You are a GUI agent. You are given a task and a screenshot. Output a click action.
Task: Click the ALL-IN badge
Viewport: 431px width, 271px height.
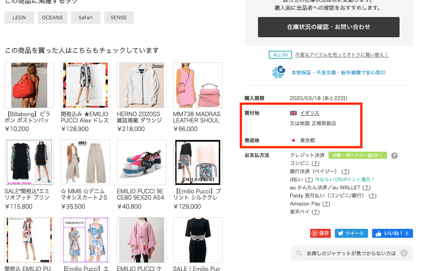[280, 55]
